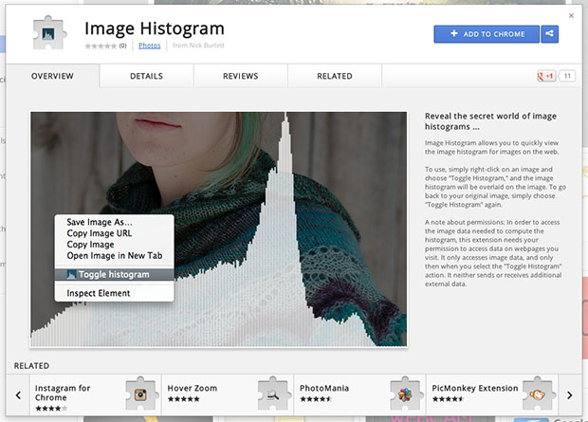Click the star rating under the title

click(101, 46)
